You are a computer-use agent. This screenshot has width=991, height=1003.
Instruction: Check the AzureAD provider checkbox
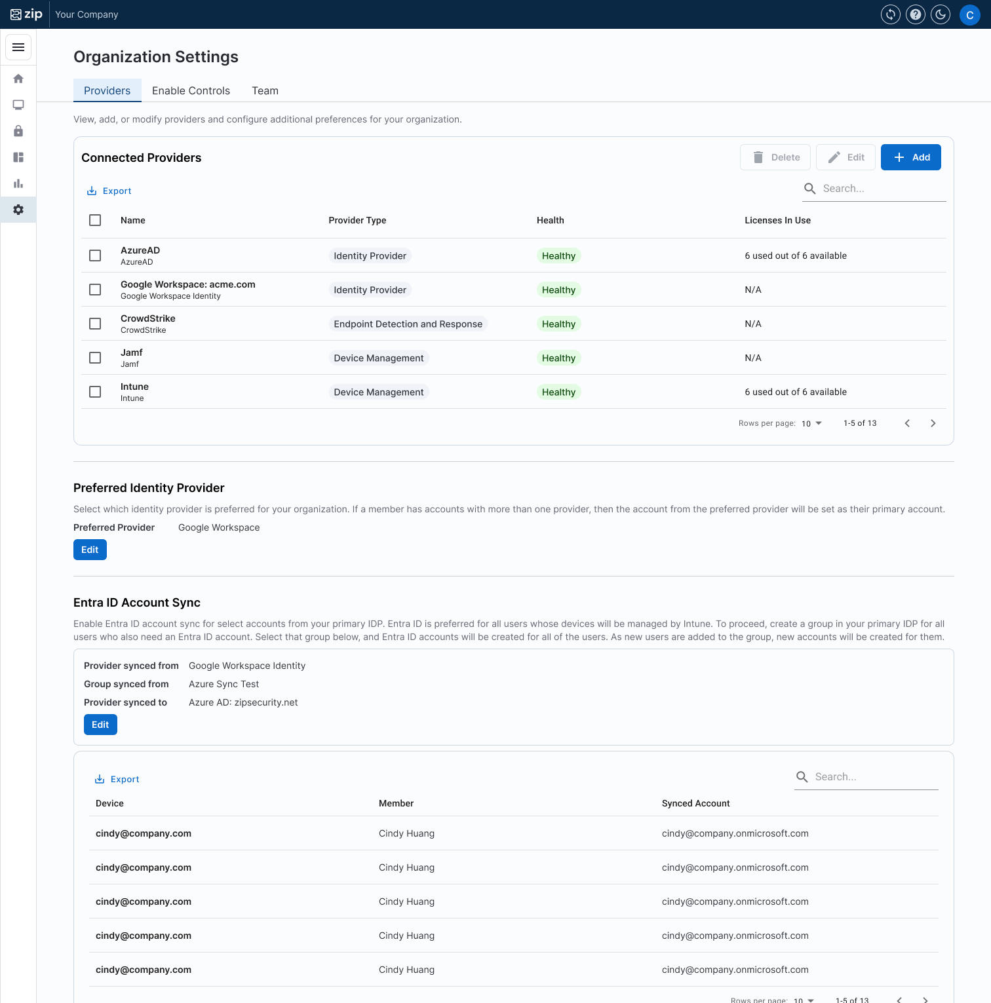point(95,255)
